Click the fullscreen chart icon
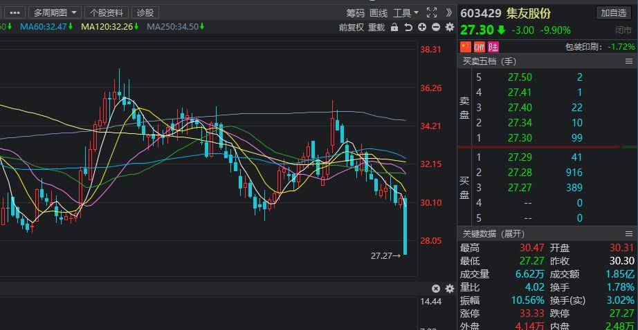The image size is (638, 330). (x=432, y=12)
